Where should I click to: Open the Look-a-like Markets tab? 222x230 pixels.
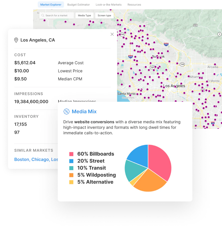click(109, 5)
